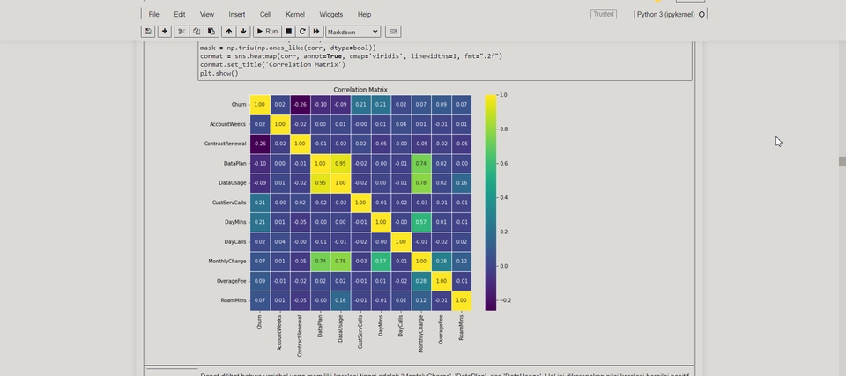Move the selected cell up
The width and height of the screenshot is (846, 376).
[229, 32]
